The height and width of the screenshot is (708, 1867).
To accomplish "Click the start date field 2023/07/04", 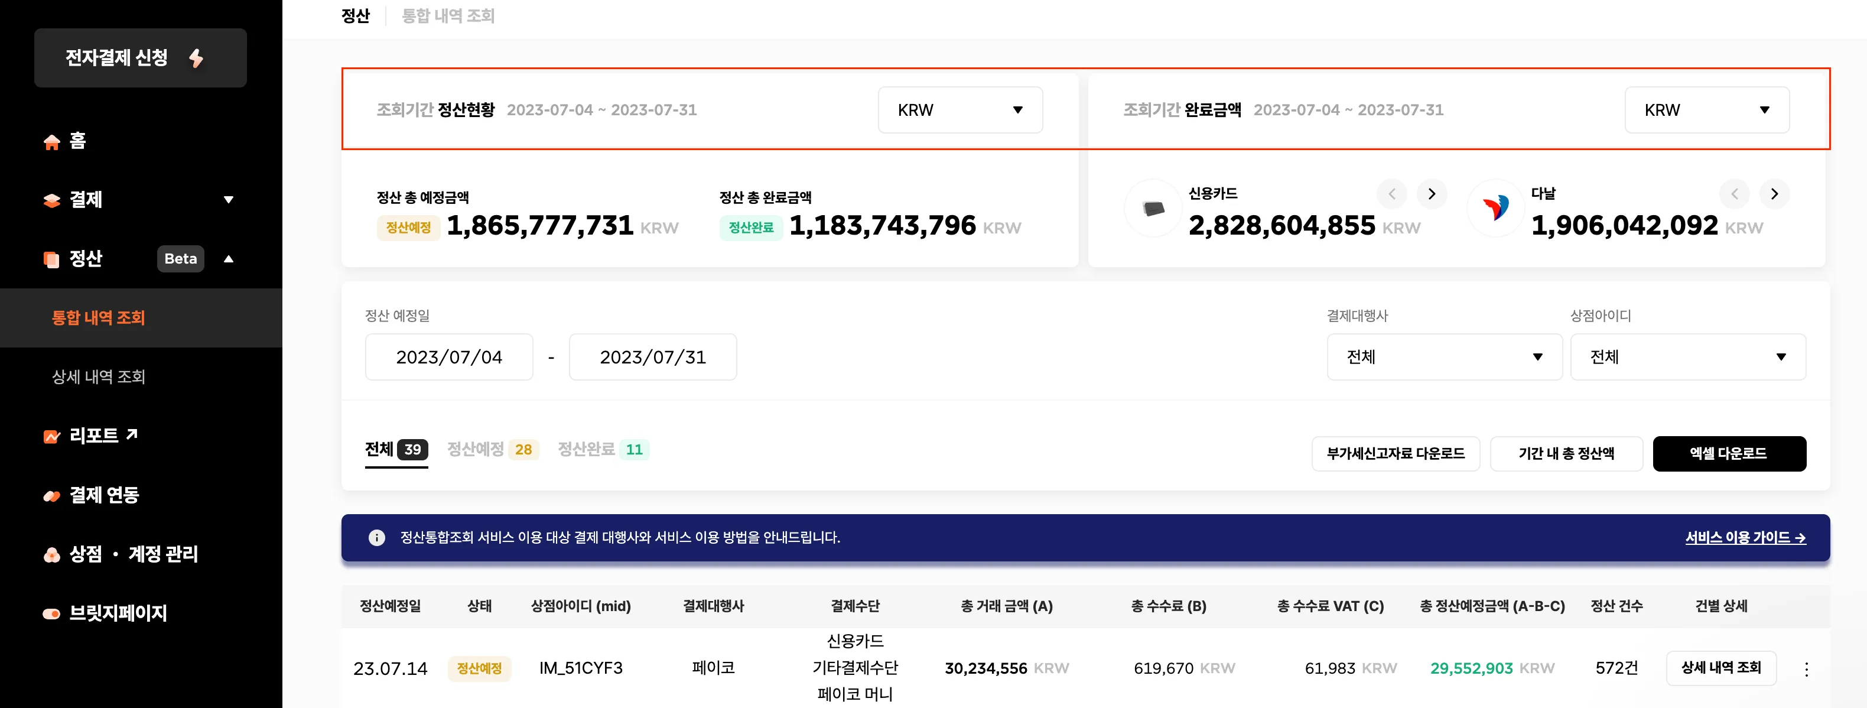I will [x=448, y=356].
